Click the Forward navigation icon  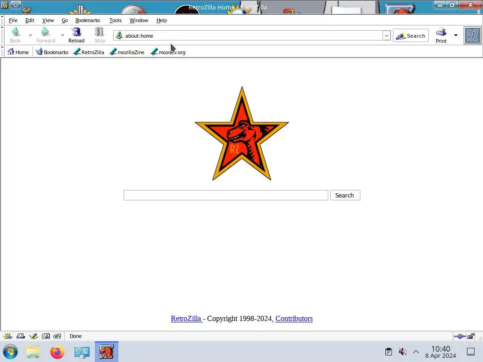tap(45, 35)
